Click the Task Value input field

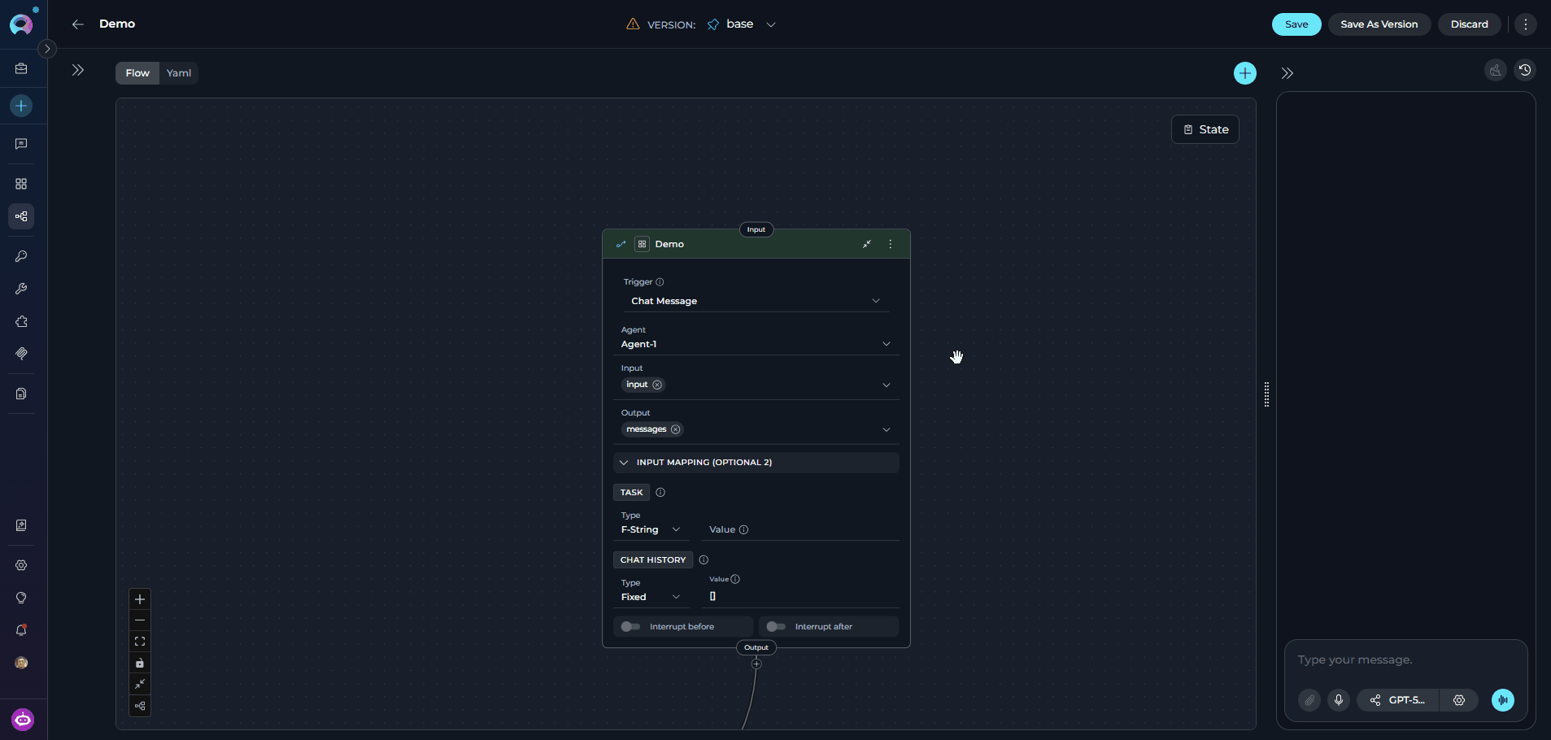coord(800,529)
